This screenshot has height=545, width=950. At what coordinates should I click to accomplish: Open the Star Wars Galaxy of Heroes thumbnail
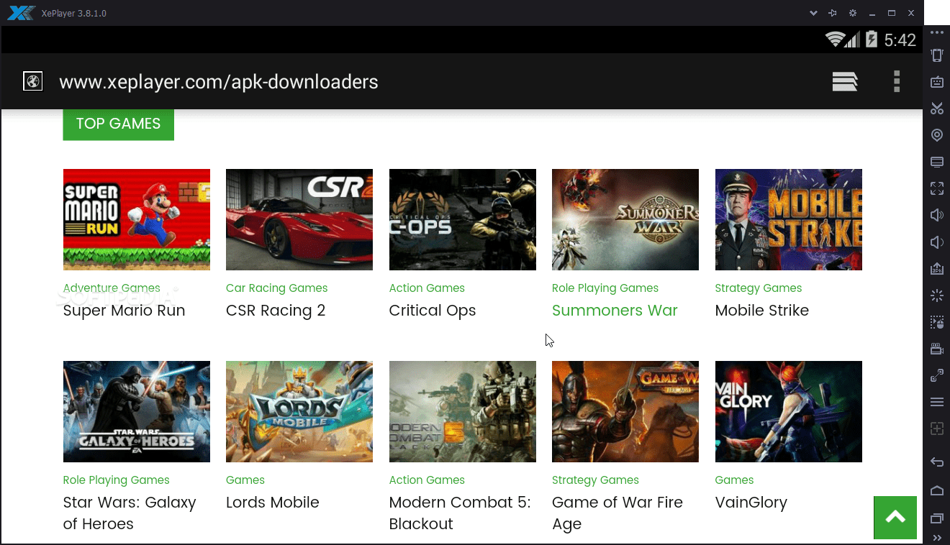[137, 411]
